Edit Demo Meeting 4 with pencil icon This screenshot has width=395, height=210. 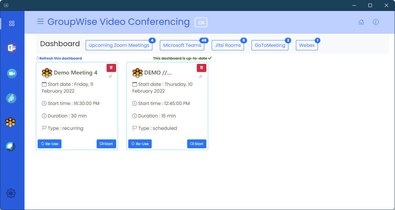(x=110, y=76)
